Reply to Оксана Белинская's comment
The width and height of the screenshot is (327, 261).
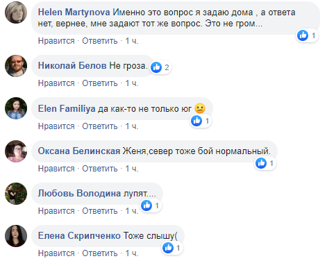pos(100,169)
